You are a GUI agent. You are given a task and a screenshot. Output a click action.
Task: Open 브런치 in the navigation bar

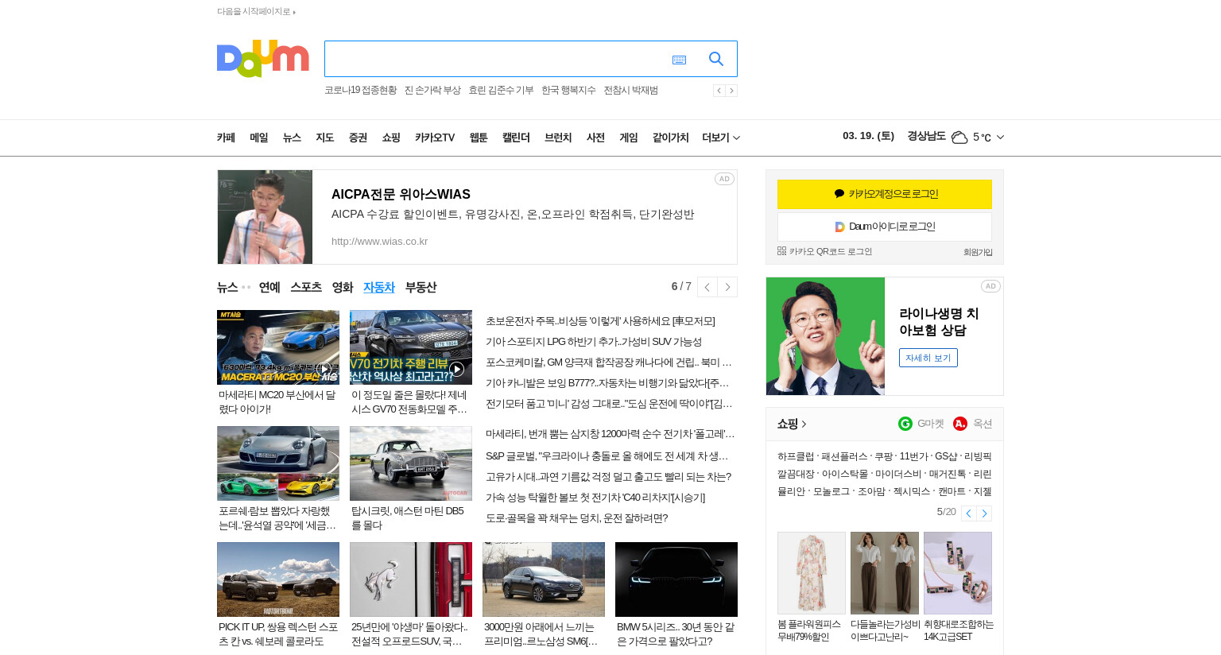(x=558, y=138)
